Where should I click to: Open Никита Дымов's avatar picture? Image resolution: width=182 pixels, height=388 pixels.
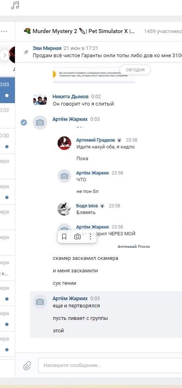[x=40, y=100]
